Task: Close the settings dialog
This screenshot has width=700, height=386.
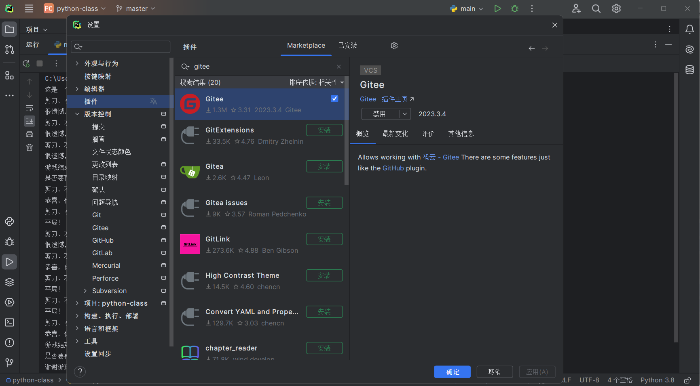Action: point(555,25)
